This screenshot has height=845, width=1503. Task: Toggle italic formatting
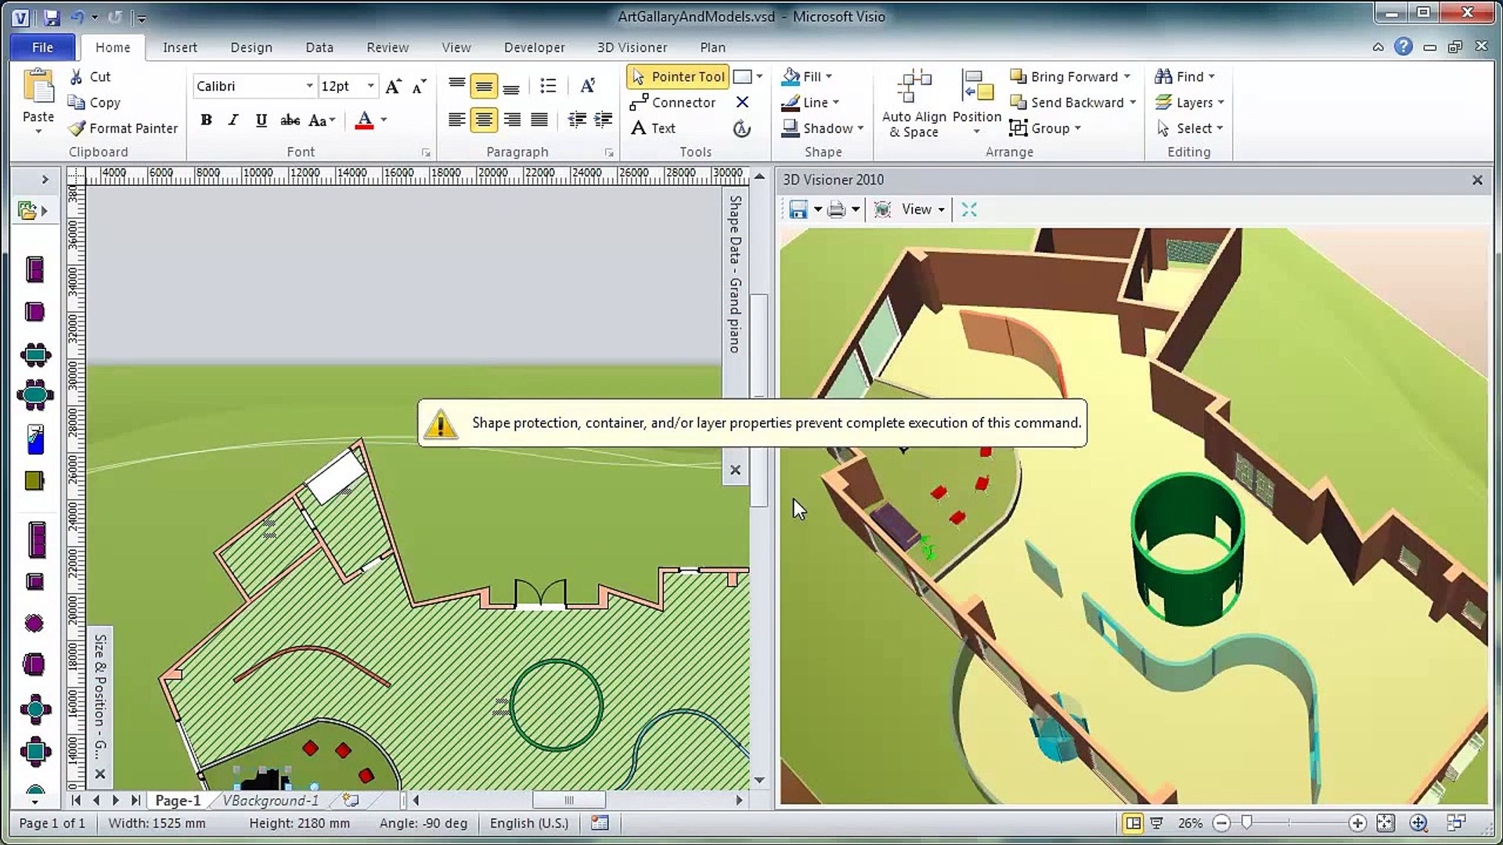click(232, 120)
